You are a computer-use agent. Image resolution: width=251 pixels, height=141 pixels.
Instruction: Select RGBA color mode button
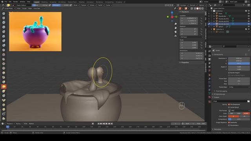click(246, 114)
